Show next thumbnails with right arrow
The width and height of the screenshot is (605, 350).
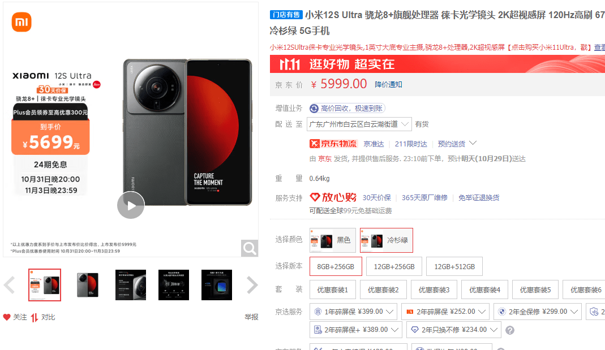point(252,285)
